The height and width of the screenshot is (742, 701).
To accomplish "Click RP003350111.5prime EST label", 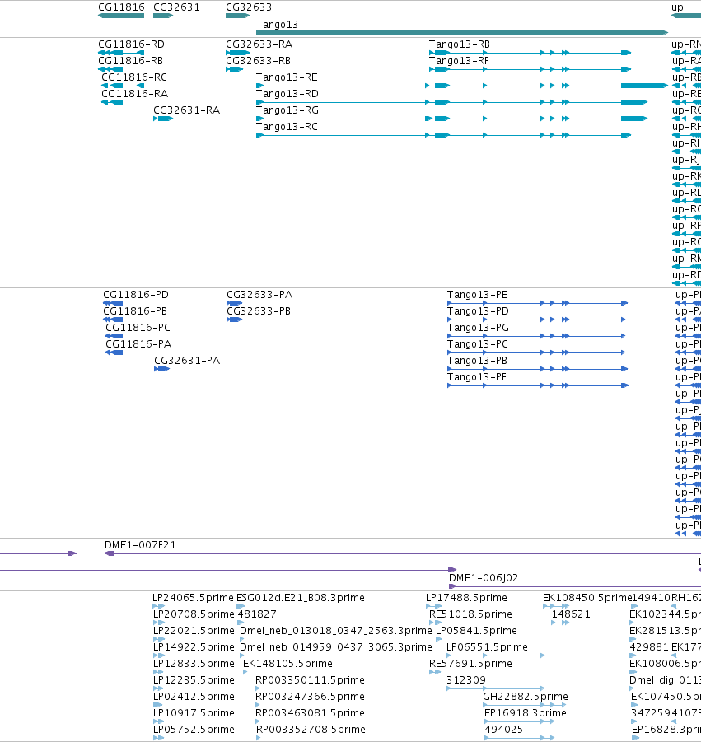I will (x=310, y=680).
